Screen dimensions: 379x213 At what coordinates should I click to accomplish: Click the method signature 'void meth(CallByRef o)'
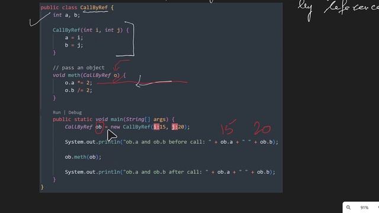coord(86,75)
